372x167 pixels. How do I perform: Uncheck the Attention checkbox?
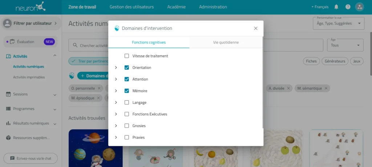point(127,79)
